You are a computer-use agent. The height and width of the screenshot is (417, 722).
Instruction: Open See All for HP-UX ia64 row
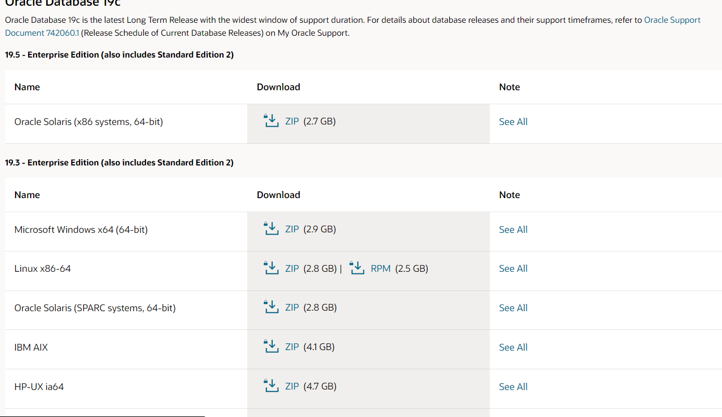click(513, 387)
